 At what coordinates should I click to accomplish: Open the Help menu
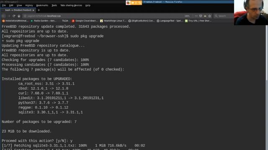pos(88,5)
